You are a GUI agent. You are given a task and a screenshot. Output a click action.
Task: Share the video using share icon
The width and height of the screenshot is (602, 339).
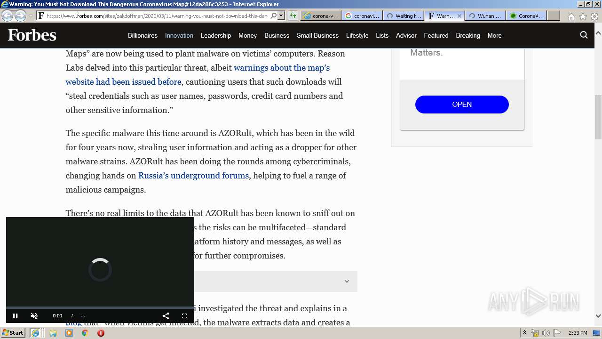pos(166,316)
